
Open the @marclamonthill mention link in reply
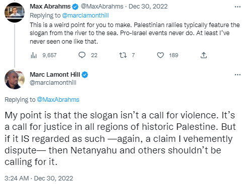[x=86, y=16]
